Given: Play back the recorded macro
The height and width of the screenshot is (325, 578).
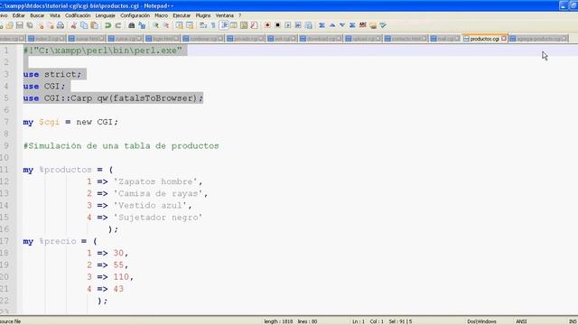Looking at the screenshot, I should coord(288,25).
